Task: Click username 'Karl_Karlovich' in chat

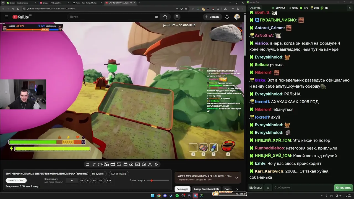Action: click(269, 171)
